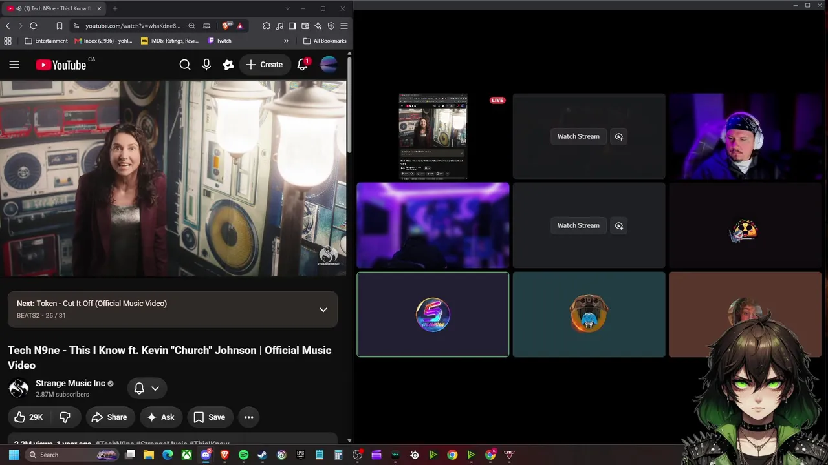Viewport: 828px width, 465px height.
Task: Bookmark this page in the toolbar
Action: 60,26
